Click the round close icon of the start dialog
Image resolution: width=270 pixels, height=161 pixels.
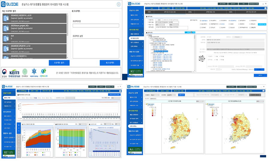click(118, 4)
